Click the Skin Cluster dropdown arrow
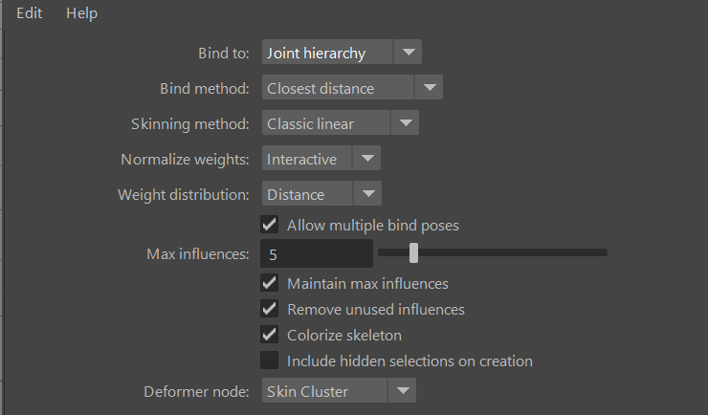 click(x=403, y=390)
